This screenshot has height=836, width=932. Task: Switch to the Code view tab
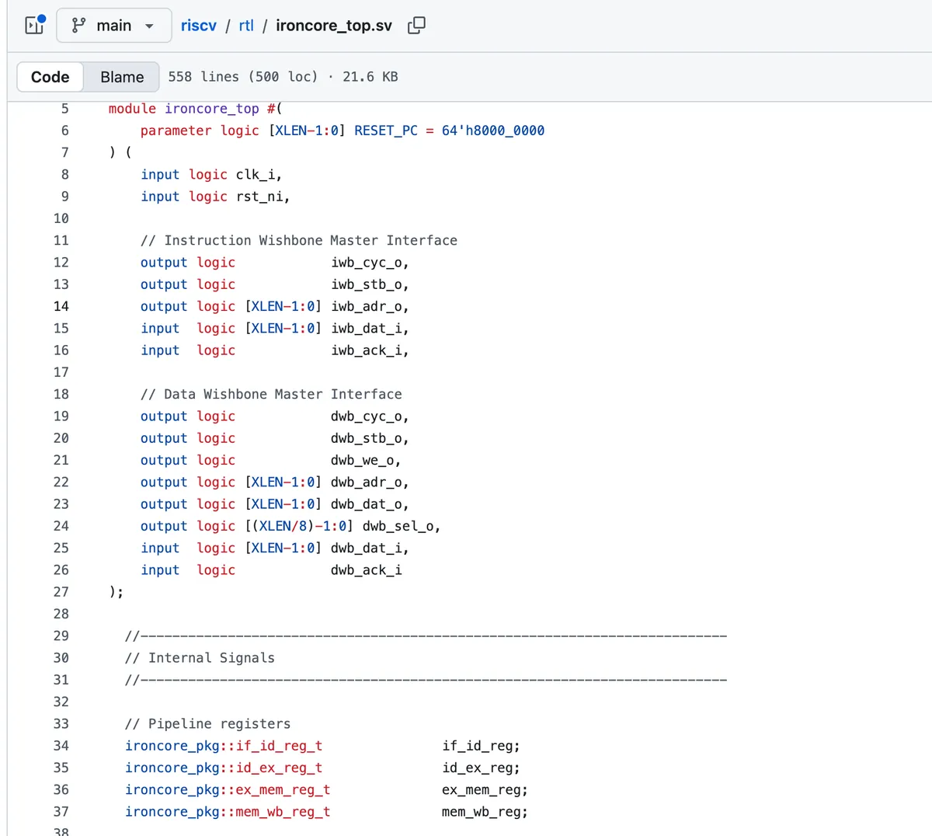click(50, 77)
